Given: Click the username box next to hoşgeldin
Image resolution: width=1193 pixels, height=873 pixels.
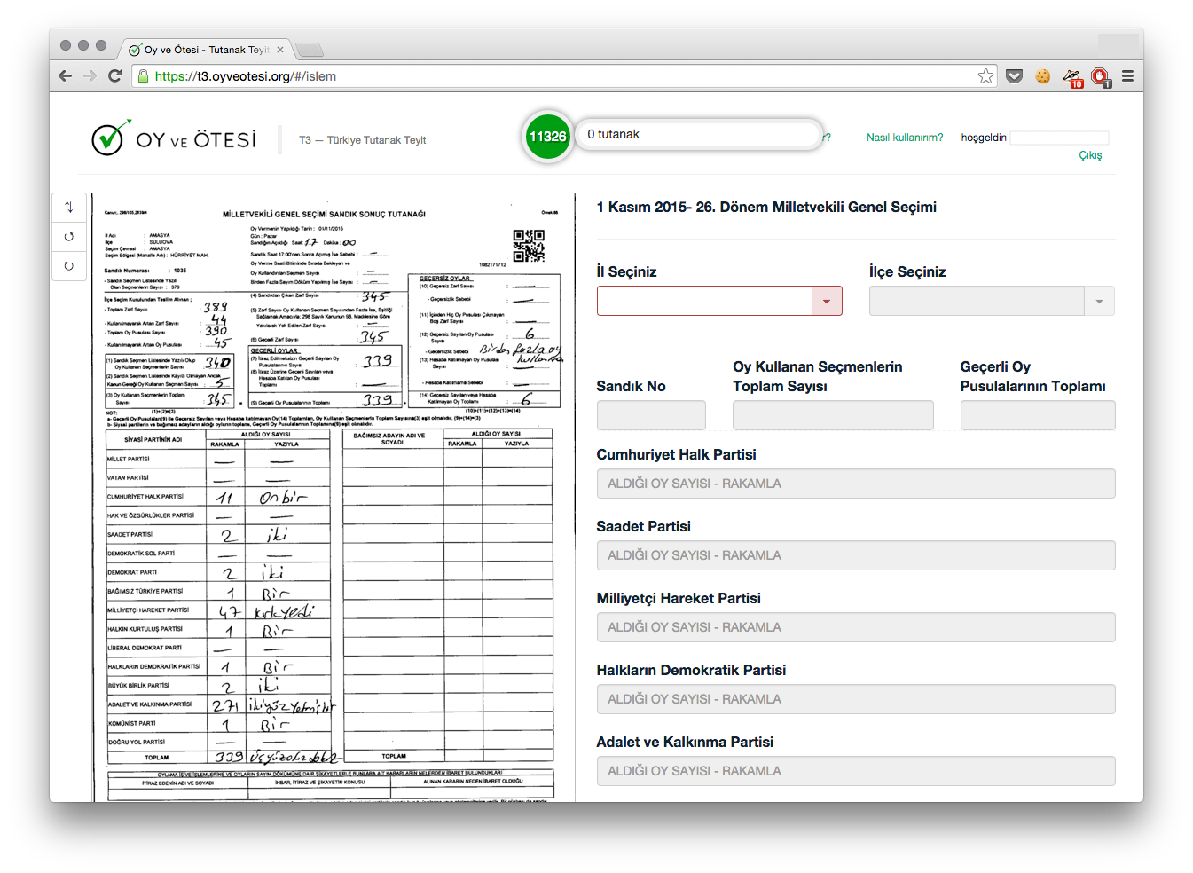Looking at the screenshot, I should 1059,138.
